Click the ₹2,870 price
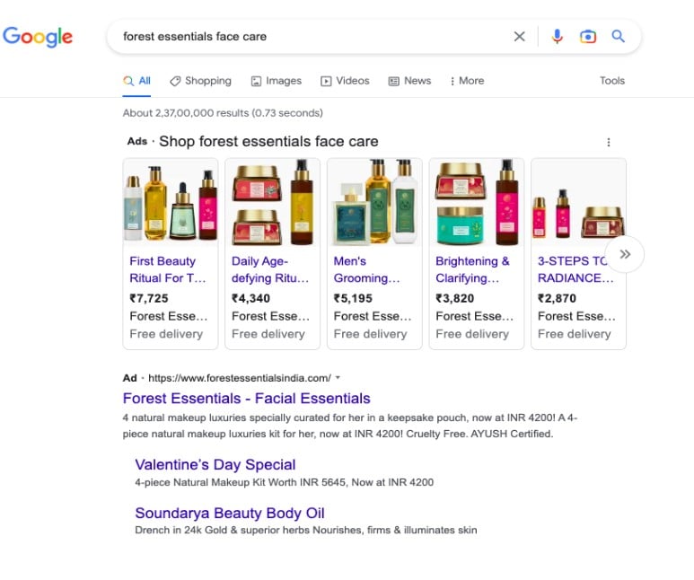The image size is (694, 580). coord(557,298)
